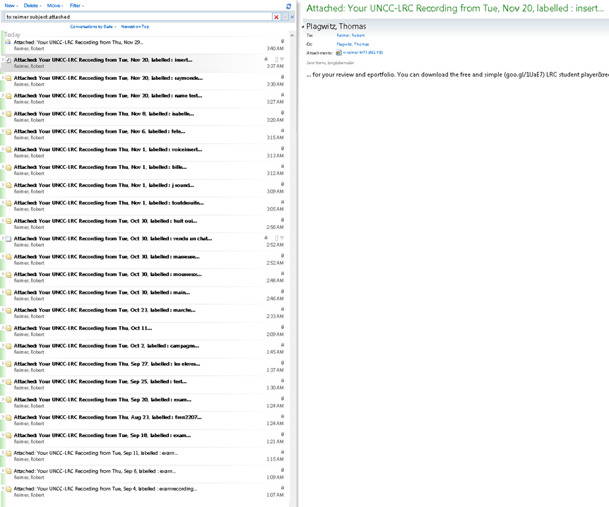This screenshot has width=609, height=507.
Task: Clear the search with the red X
Action: [276, 17]
